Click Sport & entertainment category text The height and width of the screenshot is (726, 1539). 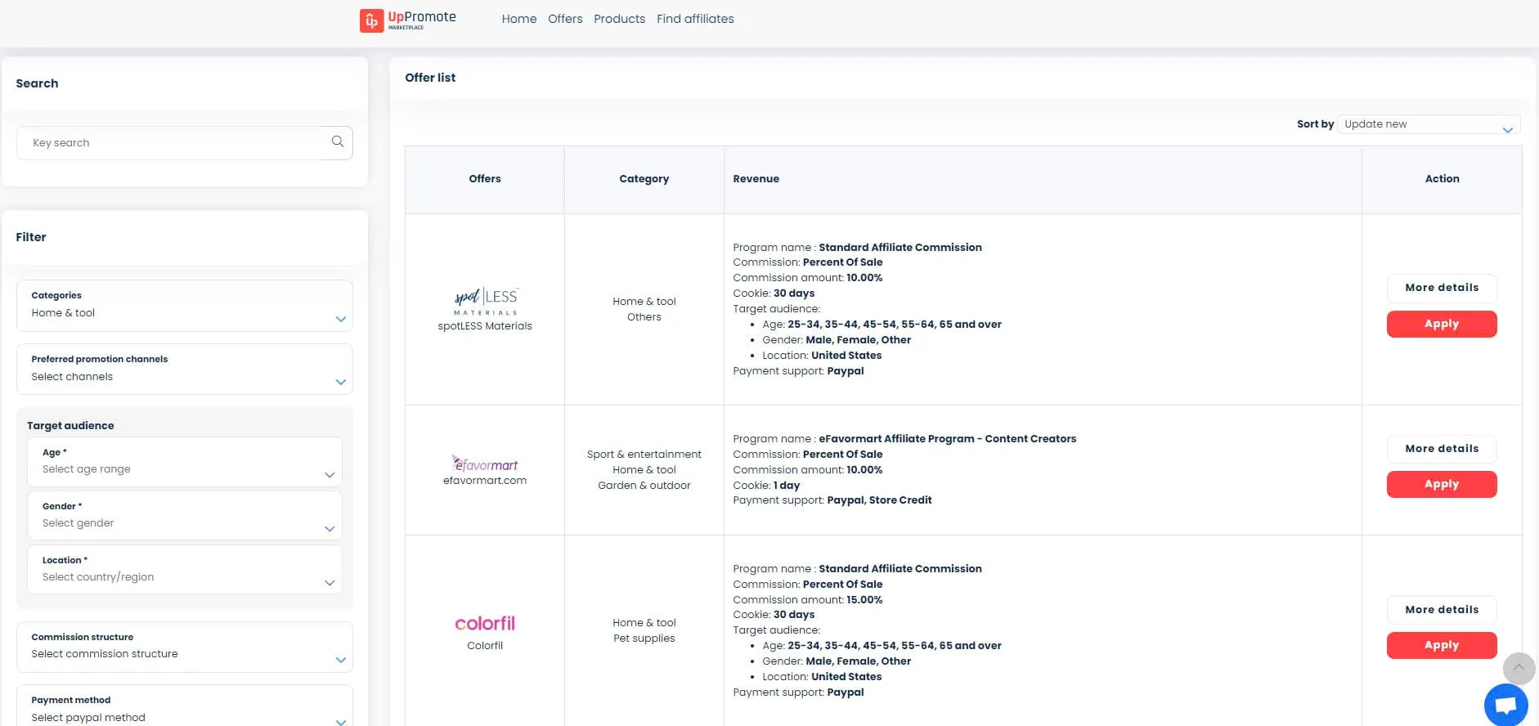[644, 455]
